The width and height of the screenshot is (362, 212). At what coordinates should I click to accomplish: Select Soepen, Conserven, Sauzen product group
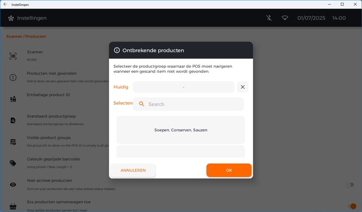pos(180,130)
